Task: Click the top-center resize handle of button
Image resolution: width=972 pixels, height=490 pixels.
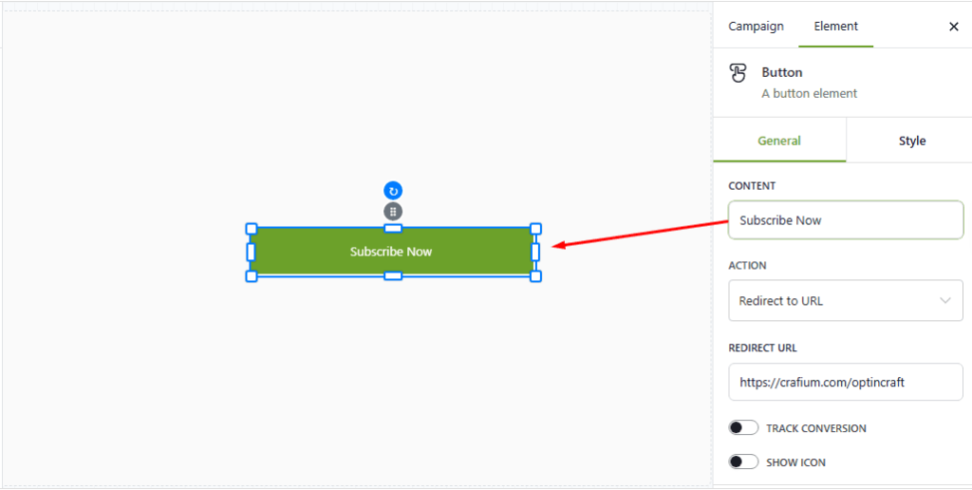Action: pyautogui.click(x=393, y=229)
